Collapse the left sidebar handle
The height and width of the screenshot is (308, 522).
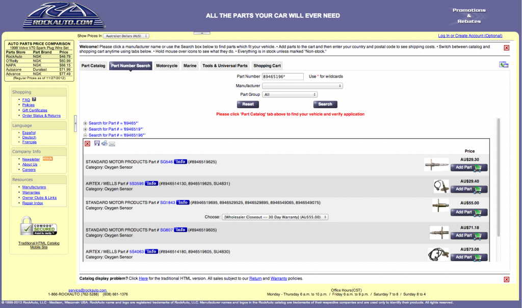click(75, 123)
